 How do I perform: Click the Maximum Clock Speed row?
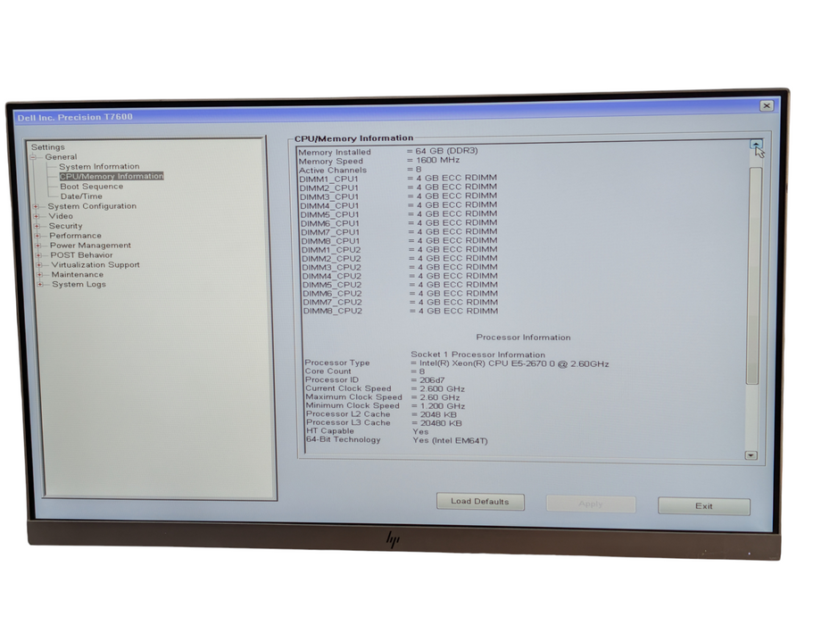tap(383, 397)
